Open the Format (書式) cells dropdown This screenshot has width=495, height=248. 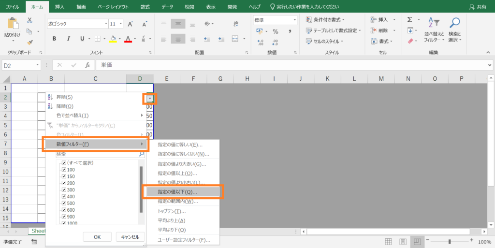click(x=382, y=42)
